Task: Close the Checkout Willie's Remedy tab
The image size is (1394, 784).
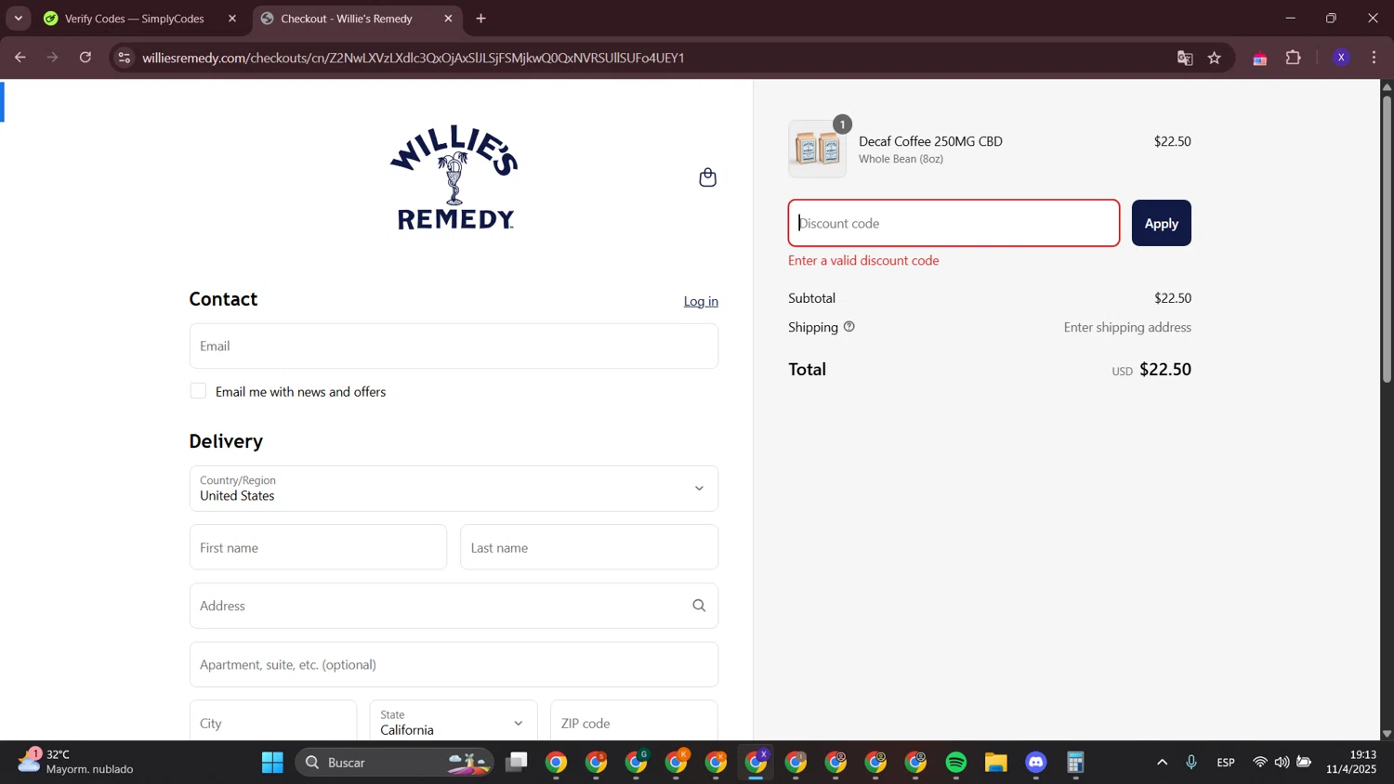Action: point(448,19)
